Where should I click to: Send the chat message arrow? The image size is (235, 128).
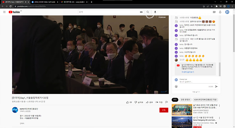[216, 87]
